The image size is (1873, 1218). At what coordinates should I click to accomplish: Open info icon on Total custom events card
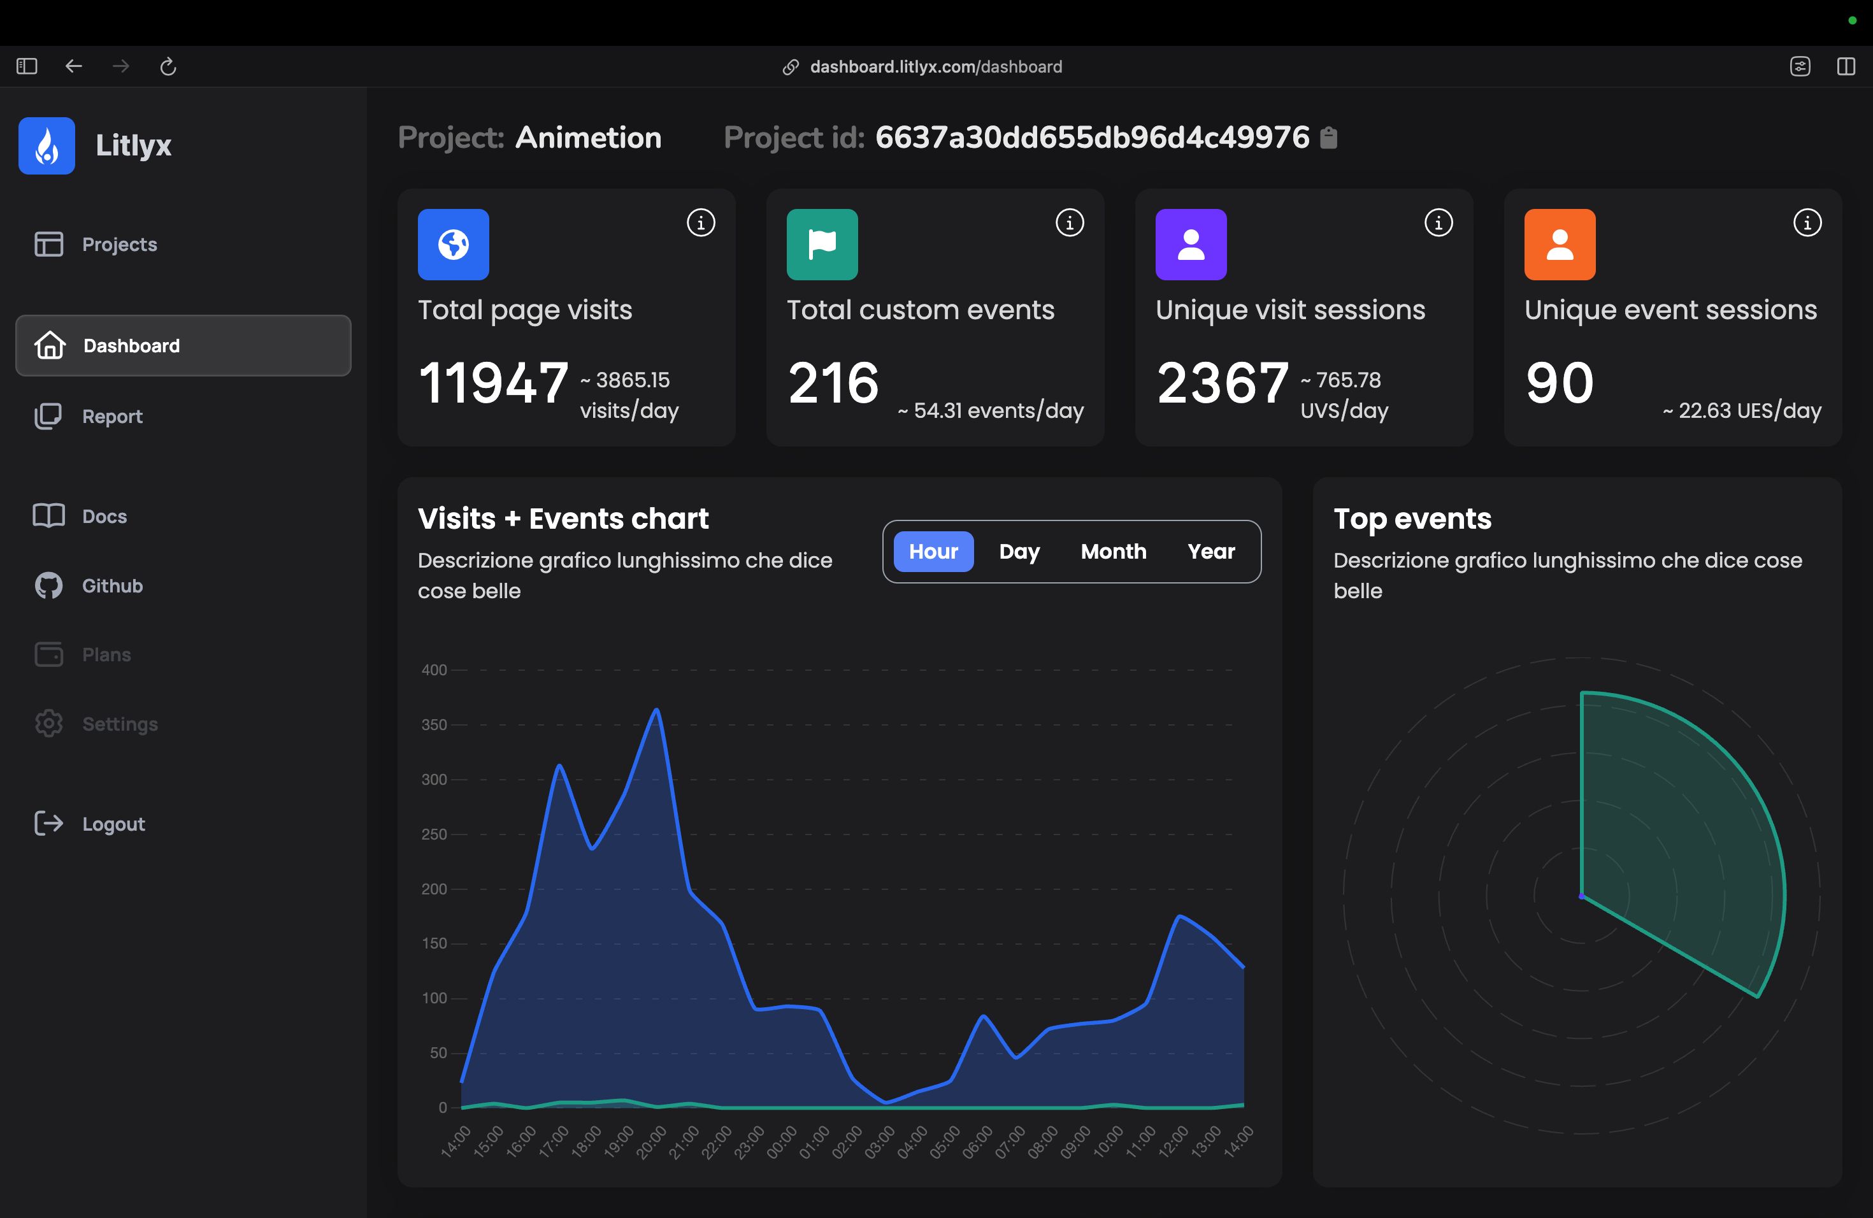click(x=1070, y=223)
